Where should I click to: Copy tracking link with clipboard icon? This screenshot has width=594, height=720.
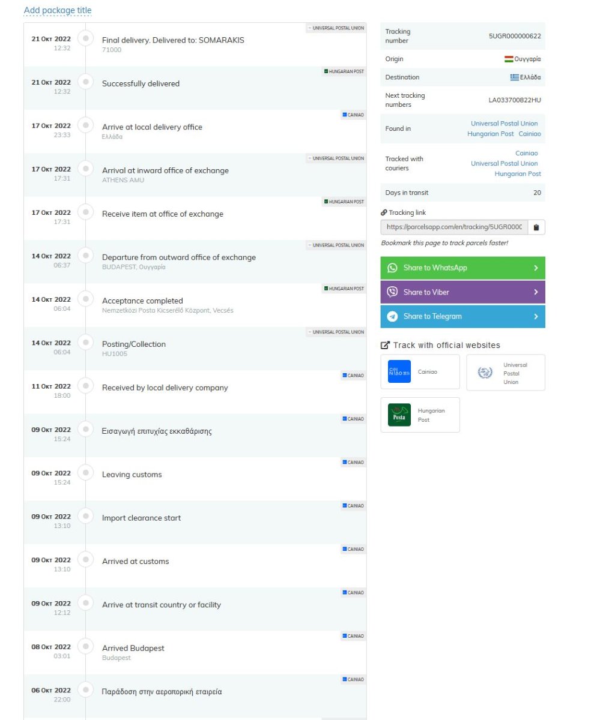536,227
